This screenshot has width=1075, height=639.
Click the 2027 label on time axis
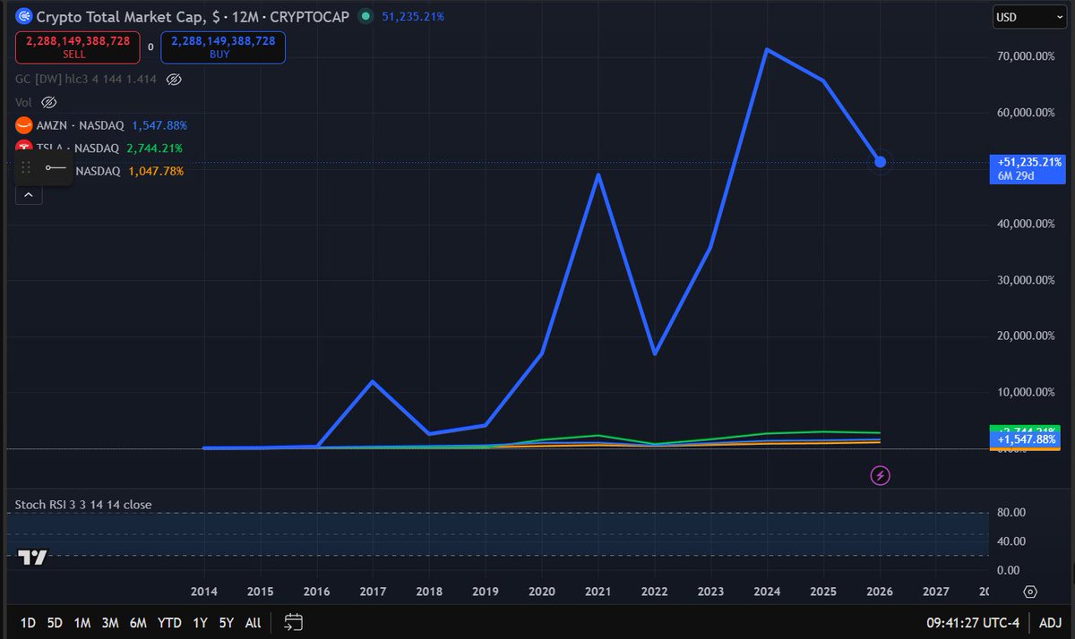[936, 592]
